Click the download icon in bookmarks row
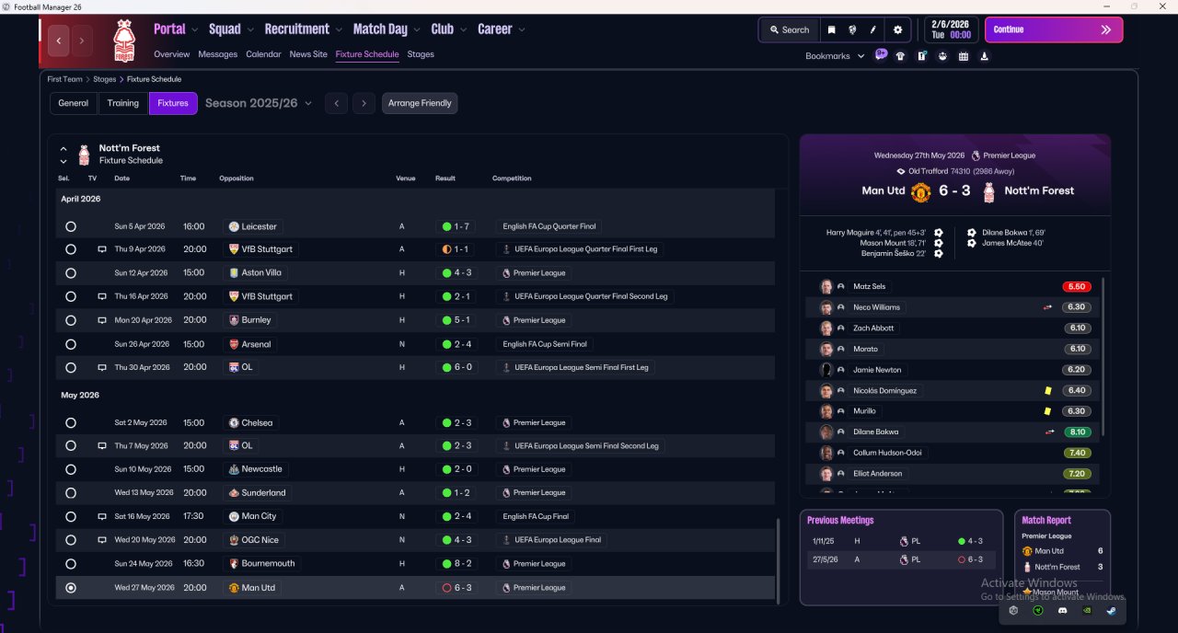 pyautogui.click(x=985, y=56)
